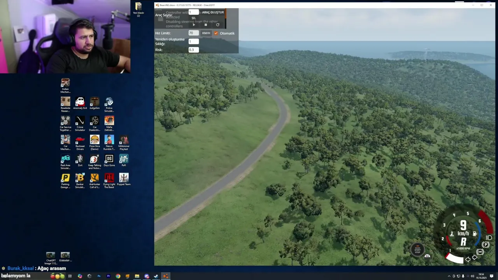Open File Explorer from taskbar
The image size is (498, 280).
pos(137,276)
